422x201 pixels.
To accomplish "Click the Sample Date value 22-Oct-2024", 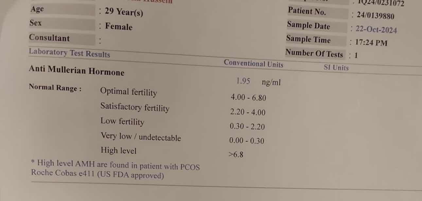I will click(x=376, y=29).
